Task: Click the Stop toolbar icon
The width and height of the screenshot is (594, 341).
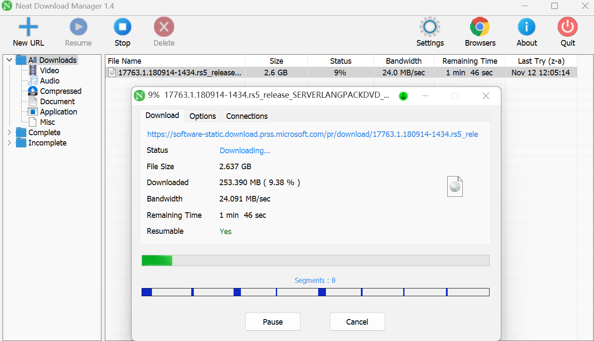Action: (123, 27)
